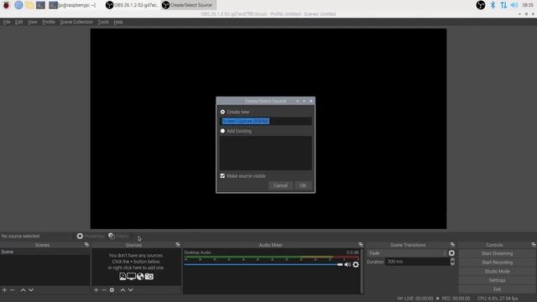Move scene down in Scenes list
The height and width of the screenshot is (302, 537).
point(31,290)
